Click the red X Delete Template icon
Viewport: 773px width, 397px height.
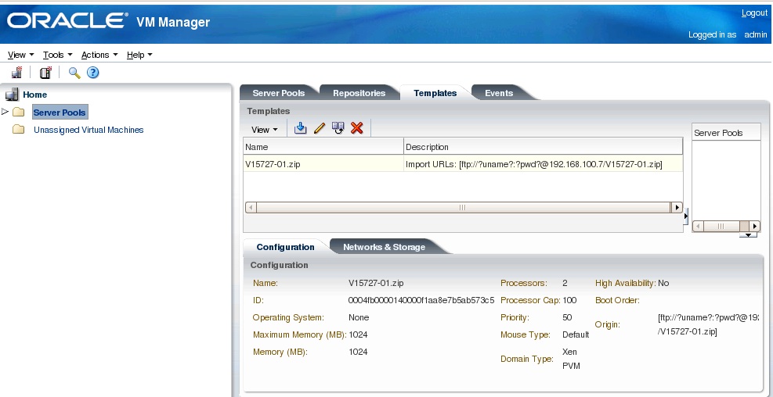pos(357,128)
